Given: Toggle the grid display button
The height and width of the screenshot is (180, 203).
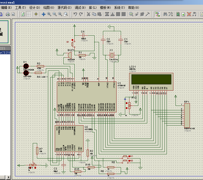Looking at the screenshot, I should pos(29,14).
